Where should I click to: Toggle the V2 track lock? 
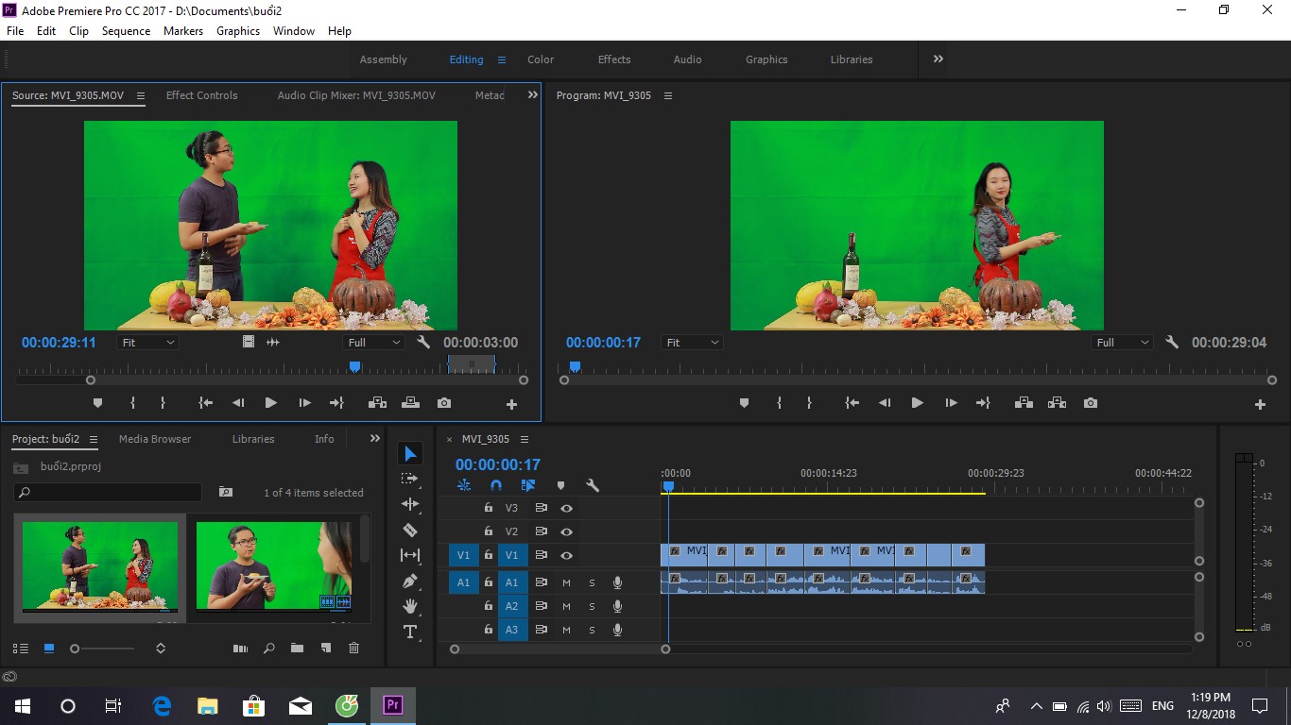point(489,531)
